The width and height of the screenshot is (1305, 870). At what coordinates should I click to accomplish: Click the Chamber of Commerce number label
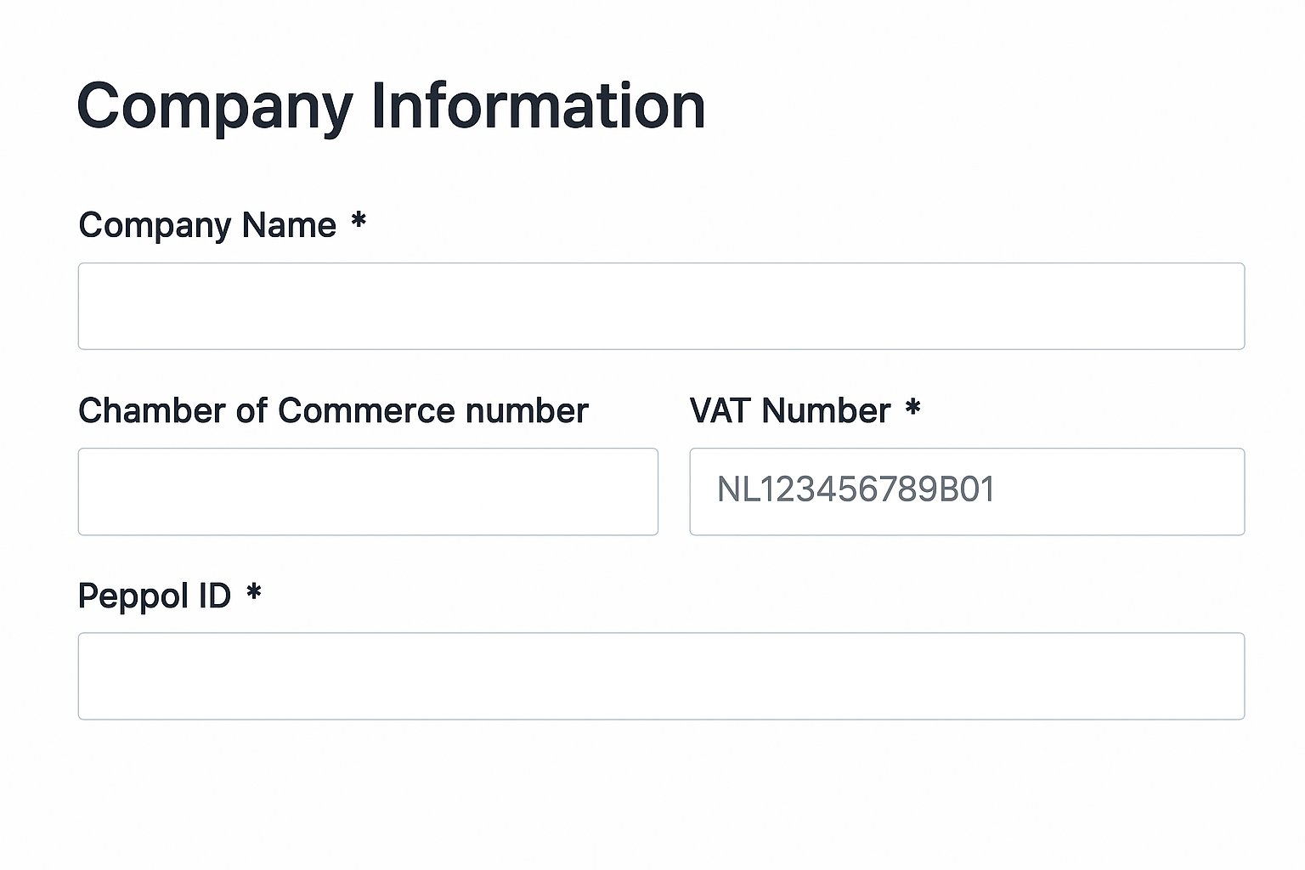[x=333, y=410]
